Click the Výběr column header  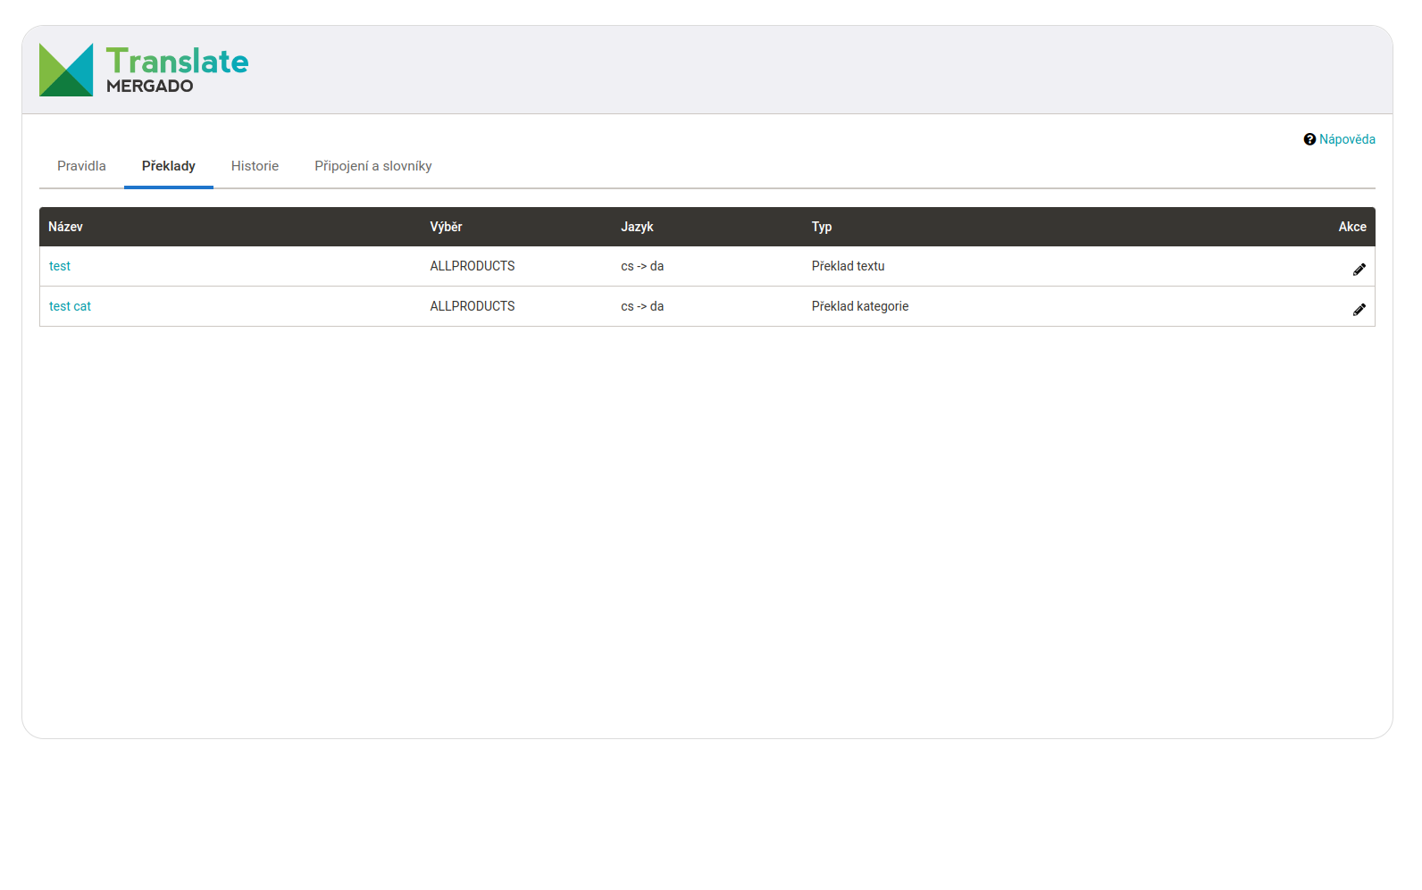tap(446, 227)
